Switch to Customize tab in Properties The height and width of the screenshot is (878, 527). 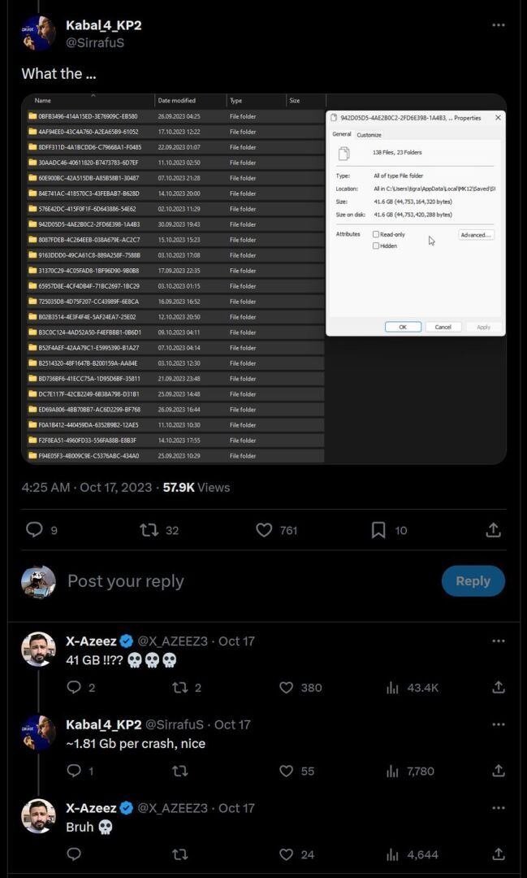click(x=369, y=135)
